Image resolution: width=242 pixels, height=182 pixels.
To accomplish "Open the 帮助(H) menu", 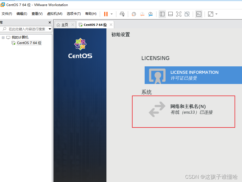I will [x=91, y=14].
